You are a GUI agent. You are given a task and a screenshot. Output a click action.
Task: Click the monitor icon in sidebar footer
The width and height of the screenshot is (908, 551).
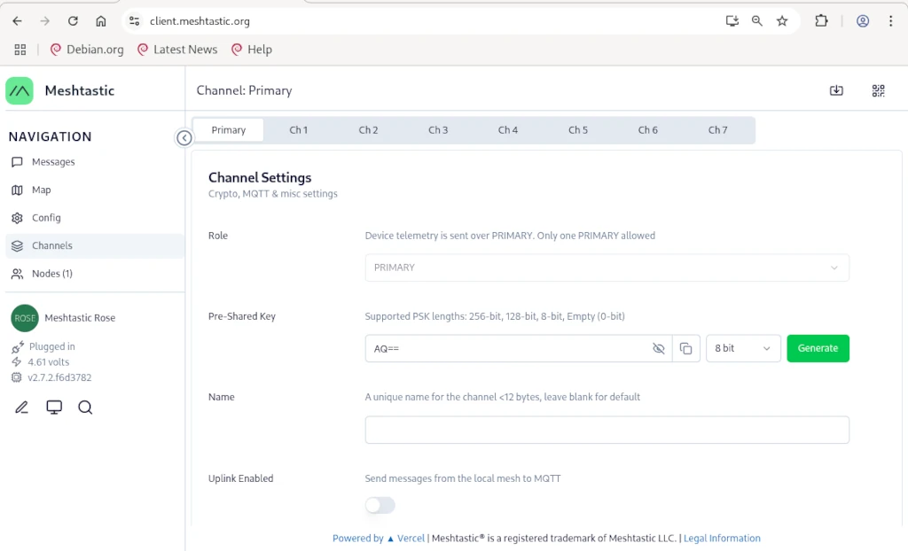[54, 407]
